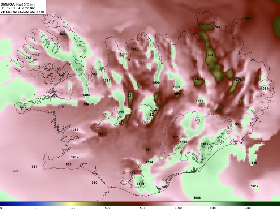The width and height of the screenshot is (280, 210).
Task: Select the map label 1415
Action: pyautogui.click(x=200, y=101)
